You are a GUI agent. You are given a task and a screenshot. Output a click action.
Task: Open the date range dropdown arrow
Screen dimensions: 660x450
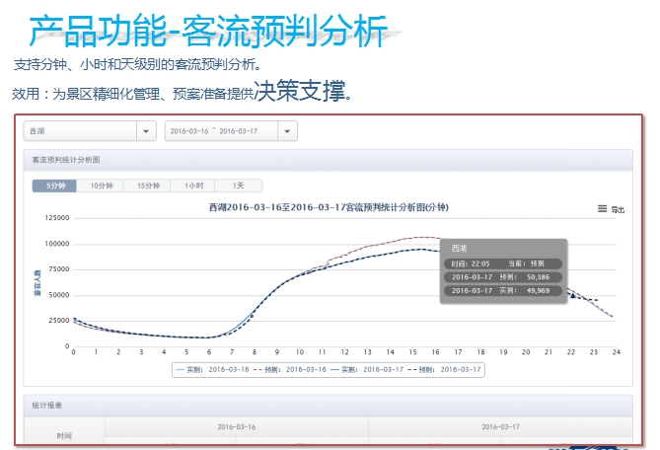click(287, 131)
